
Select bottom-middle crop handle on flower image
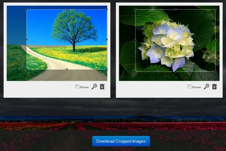[x=175, y=72]
